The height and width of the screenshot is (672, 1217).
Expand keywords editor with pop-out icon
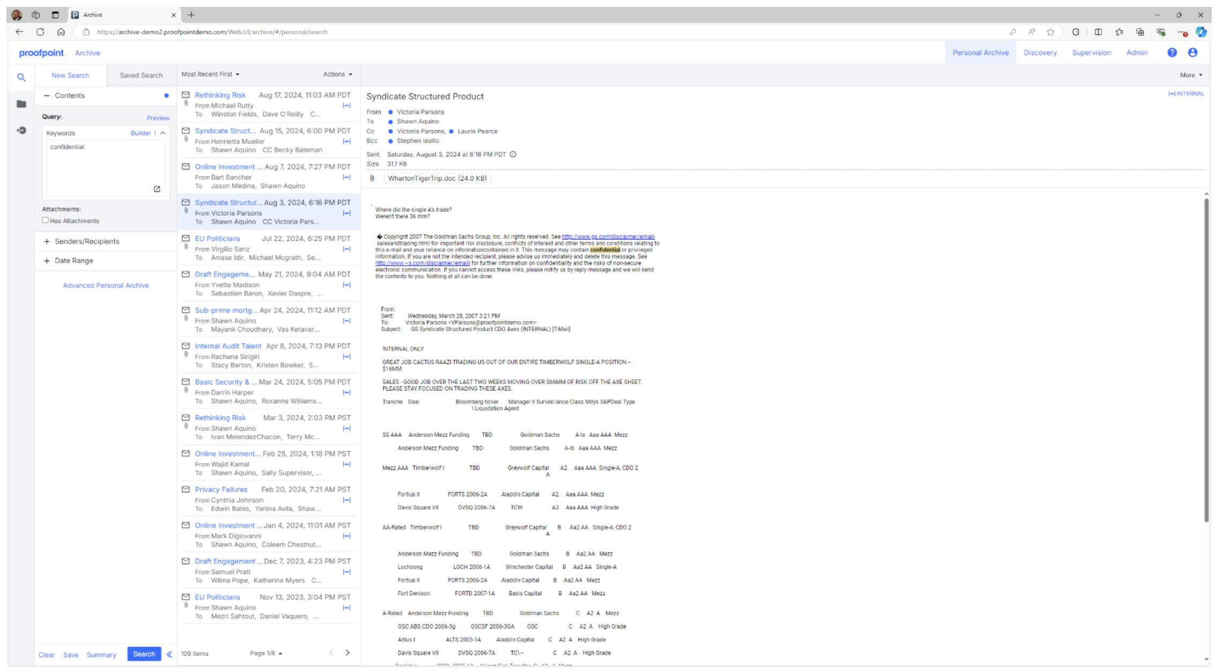(x=157, y=189)
